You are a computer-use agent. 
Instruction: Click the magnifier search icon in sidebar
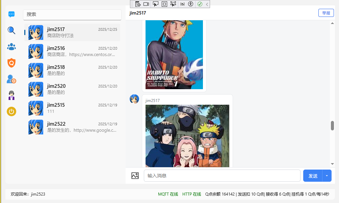tap(11, 30)
